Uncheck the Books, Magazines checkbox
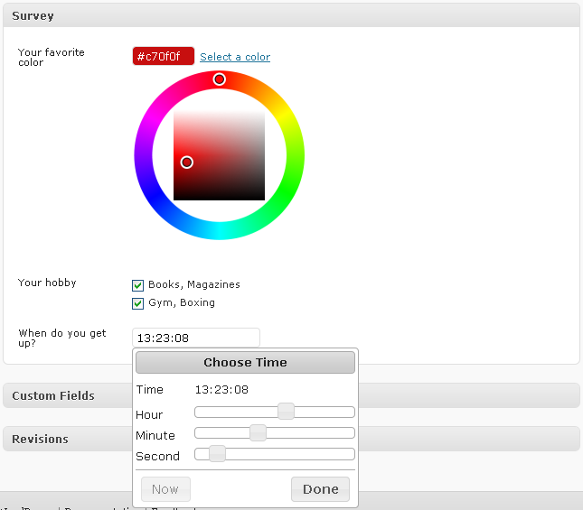The image size is (583, 510). tap(138, 285)
